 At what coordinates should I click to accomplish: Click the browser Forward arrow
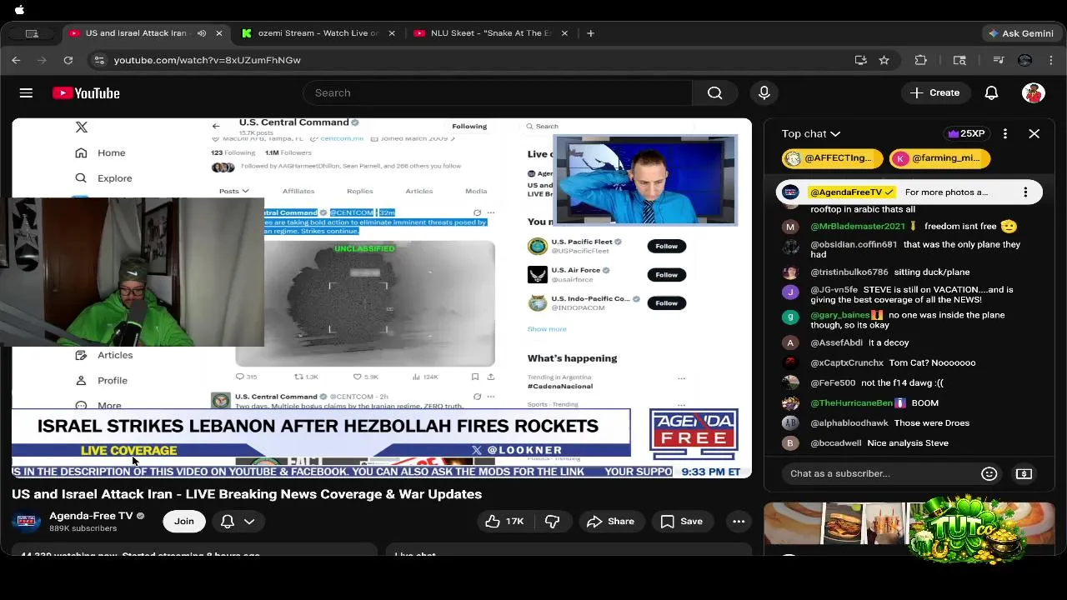coord(42,60)
